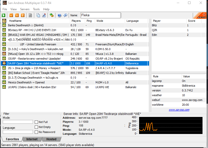
Task: Click the green Connect play icon
Action: tap(3, 15)
